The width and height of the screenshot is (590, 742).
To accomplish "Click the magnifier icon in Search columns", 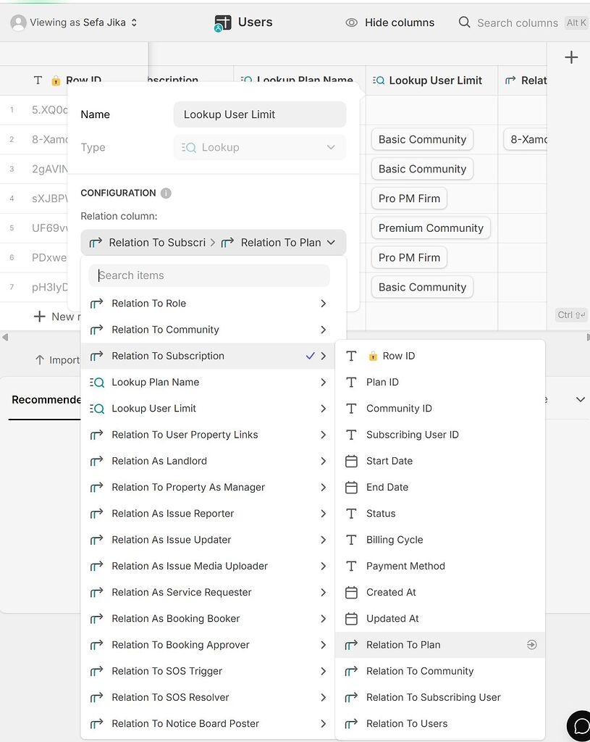I will [463, 22].
